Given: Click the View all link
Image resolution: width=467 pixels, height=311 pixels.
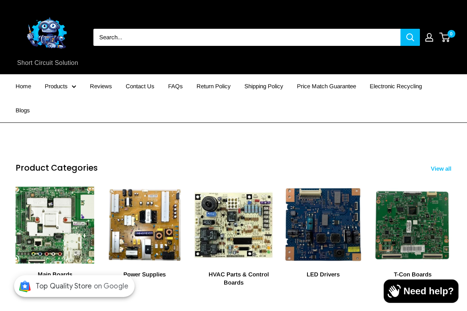Looking at the screenshot, I should click(441, 168).
